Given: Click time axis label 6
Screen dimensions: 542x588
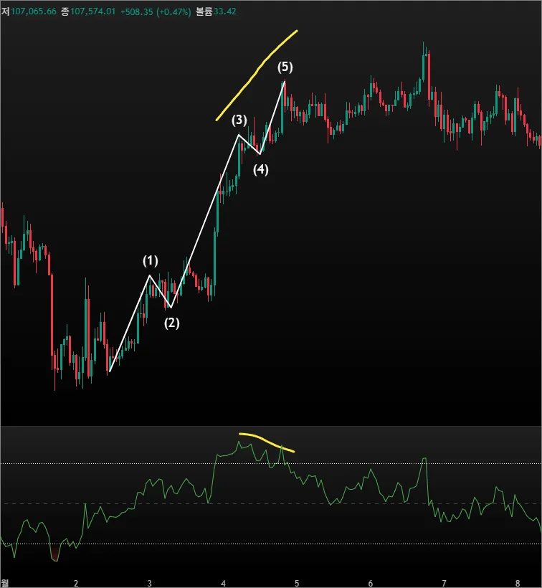Looking at the screenshot, I should pos(371,583).
